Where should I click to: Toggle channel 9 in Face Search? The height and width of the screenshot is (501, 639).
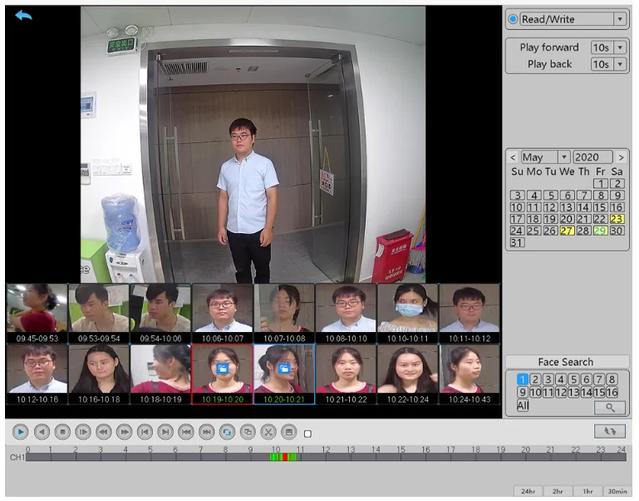tap(523, 392)
